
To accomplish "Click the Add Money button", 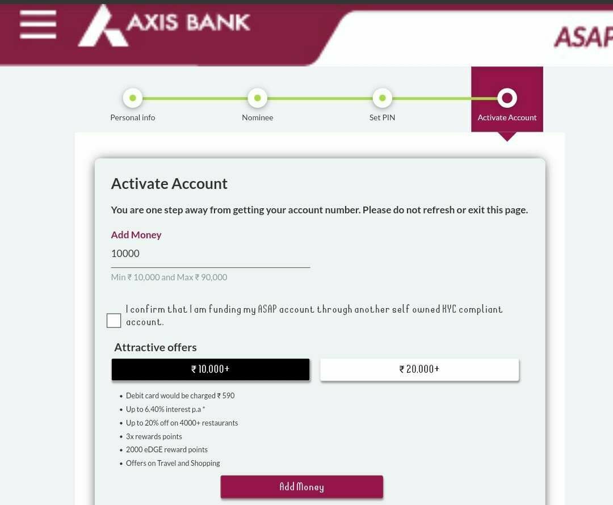I will [301, 486].
